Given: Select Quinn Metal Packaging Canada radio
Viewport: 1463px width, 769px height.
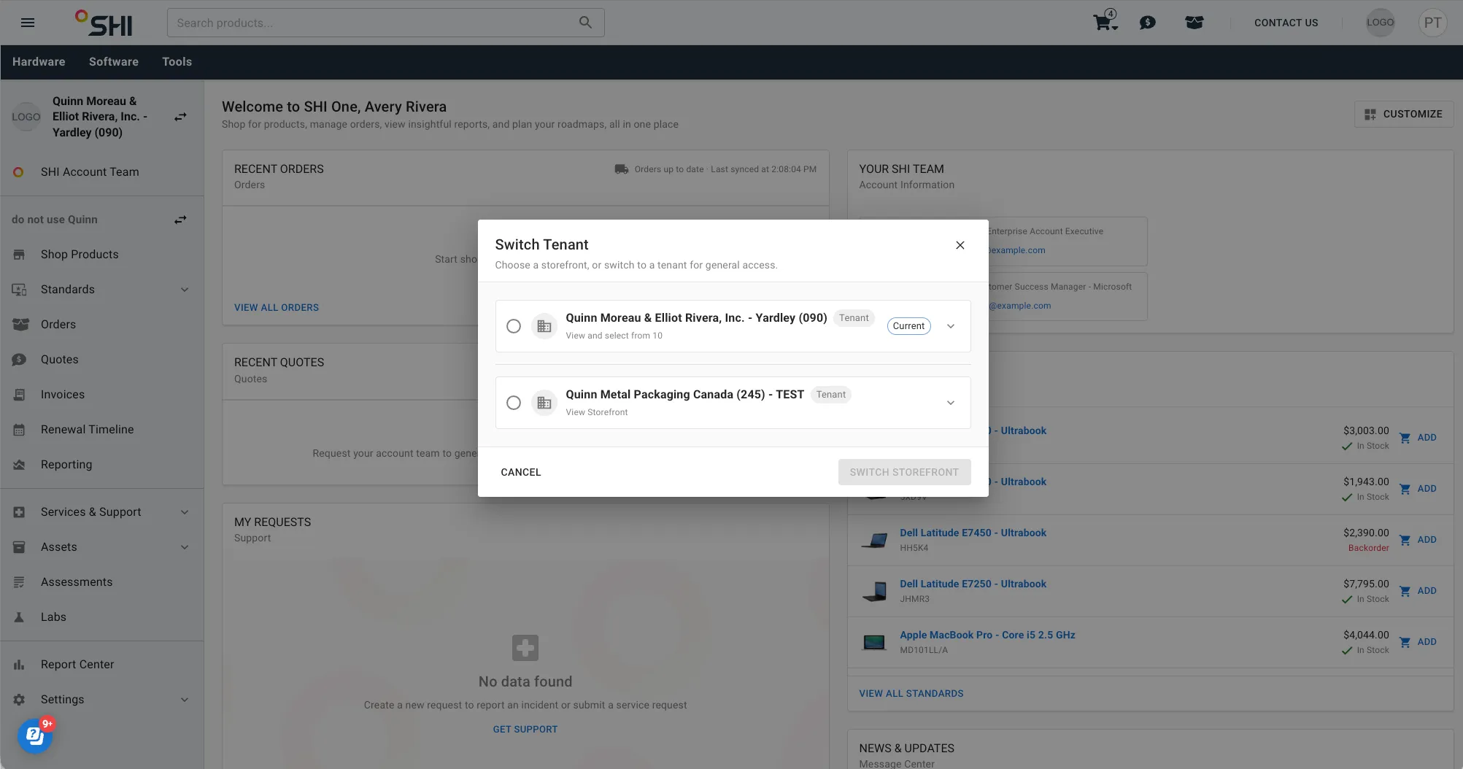Looking at the screenshot, I should click(514, 403).
